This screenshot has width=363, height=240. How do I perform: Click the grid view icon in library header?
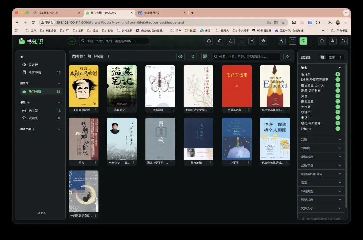(205, 56)
